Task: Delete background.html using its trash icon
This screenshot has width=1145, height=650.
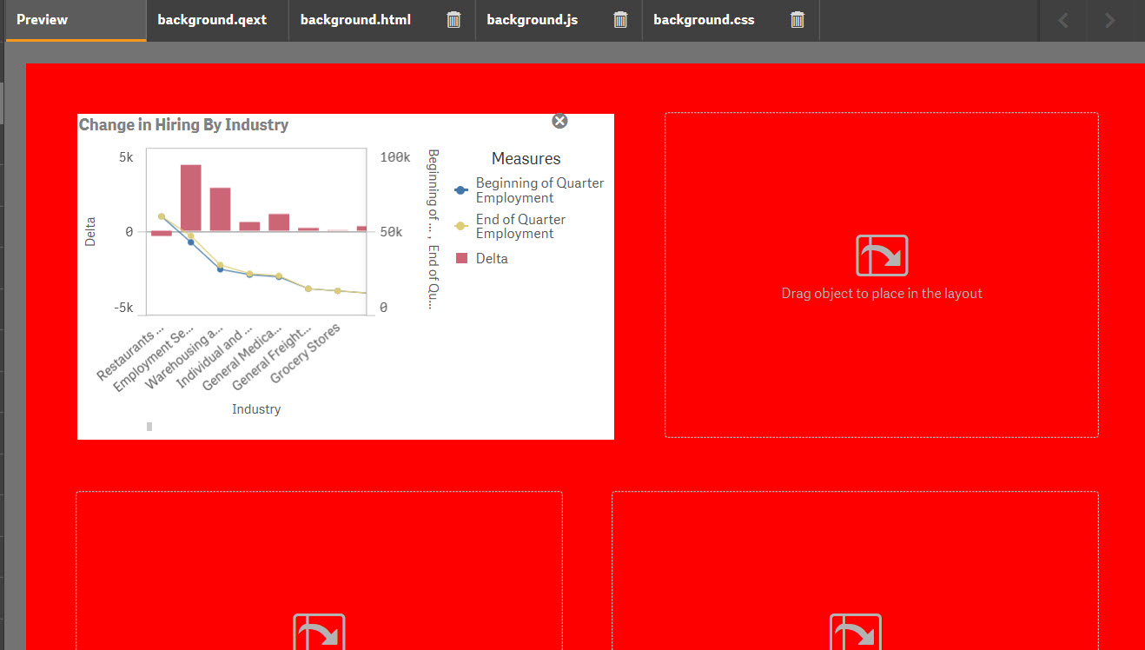Action: (x=453, y=20)
